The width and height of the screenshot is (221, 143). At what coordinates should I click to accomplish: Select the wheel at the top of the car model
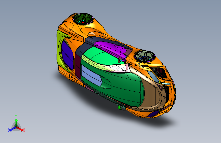(x=83, y=19)
